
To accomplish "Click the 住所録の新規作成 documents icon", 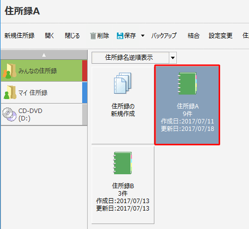I will pos(123,83).
